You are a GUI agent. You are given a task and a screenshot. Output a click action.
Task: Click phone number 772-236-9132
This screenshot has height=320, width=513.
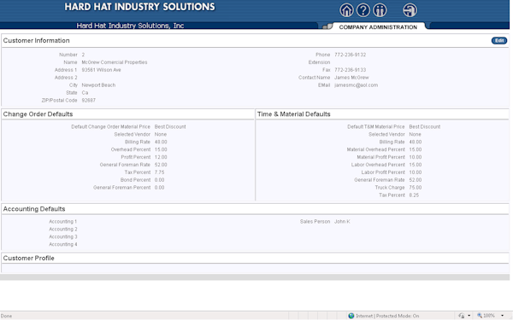tap(350, 55)
